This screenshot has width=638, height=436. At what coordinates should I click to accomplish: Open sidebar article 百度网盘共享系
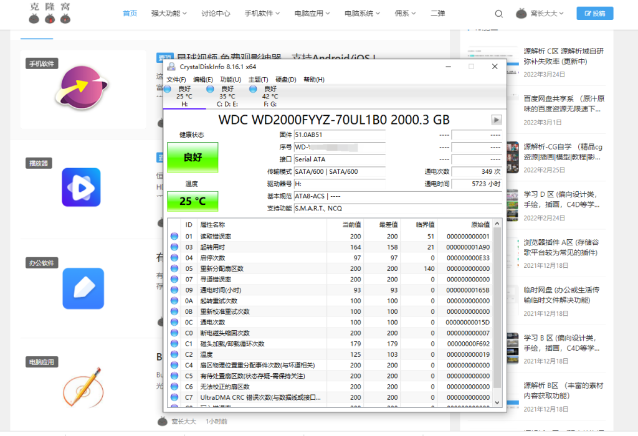tap(563, 104)
